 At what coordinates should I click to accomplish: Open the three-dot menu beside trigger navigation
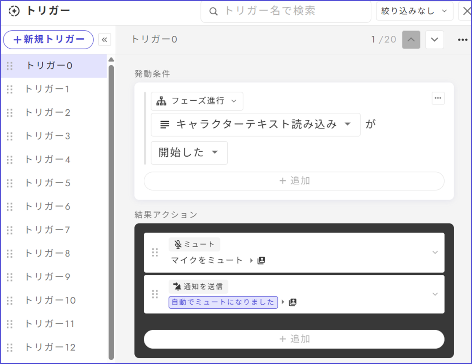click(x=463, y=40)
